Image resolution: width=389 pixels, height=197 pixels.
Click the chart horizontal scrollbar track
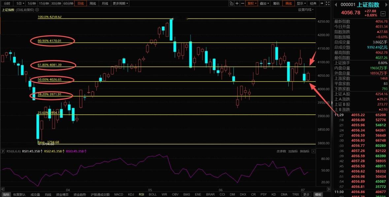pyautogui.click(x=166, y=189)
